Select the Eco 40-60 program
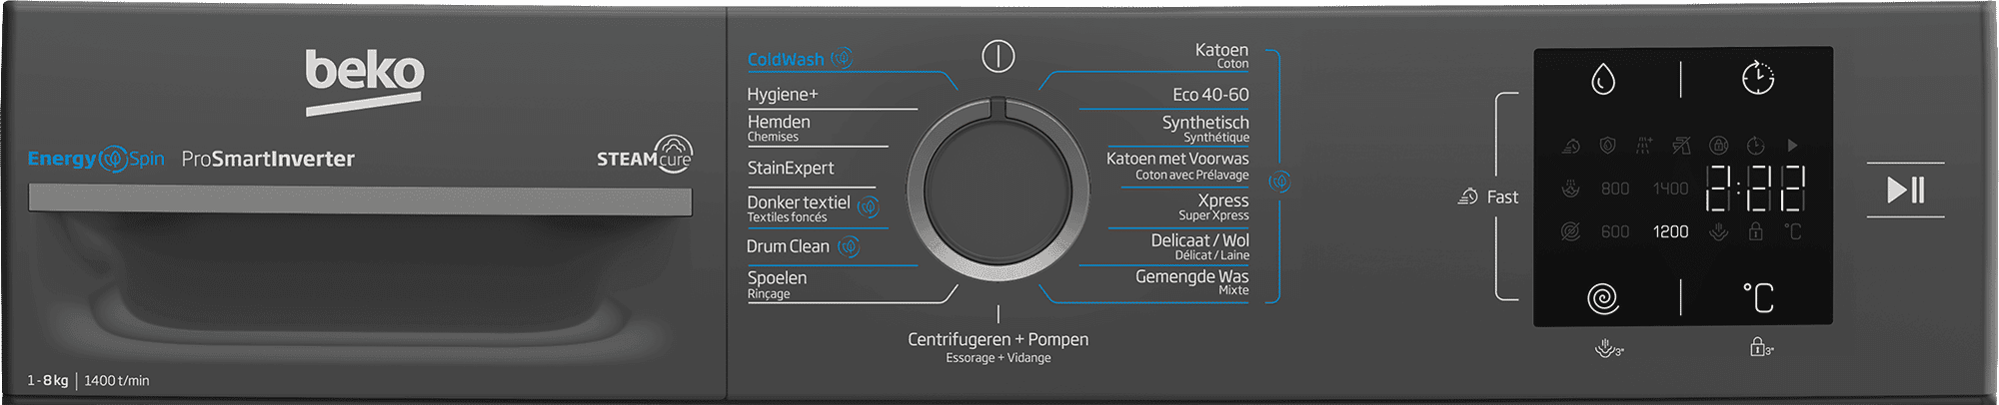 1210,95
